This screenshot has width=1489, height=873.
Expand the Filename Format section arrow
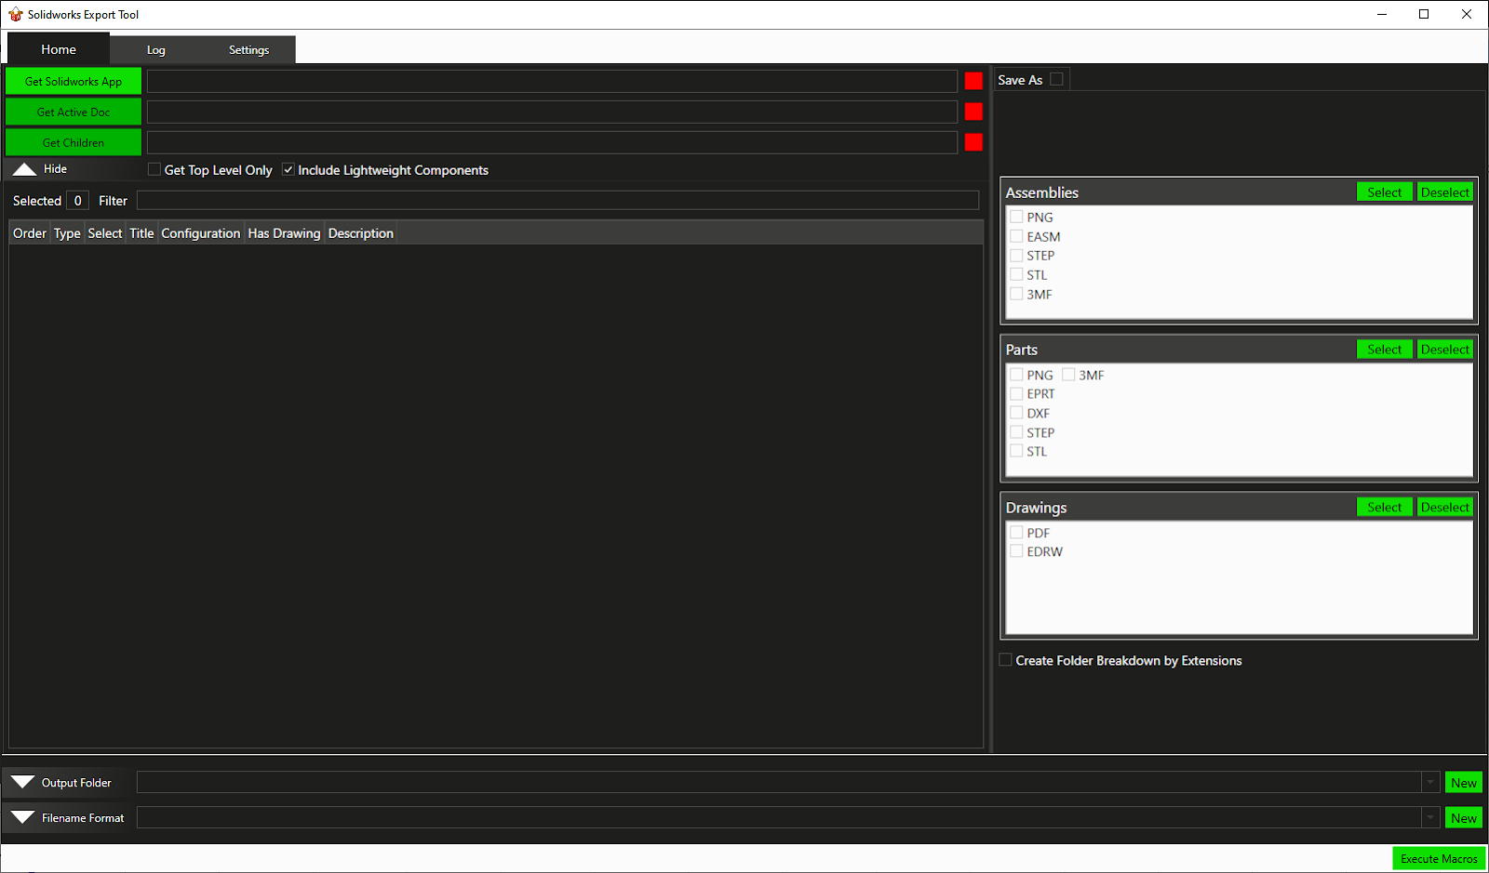tap(23, 818)
